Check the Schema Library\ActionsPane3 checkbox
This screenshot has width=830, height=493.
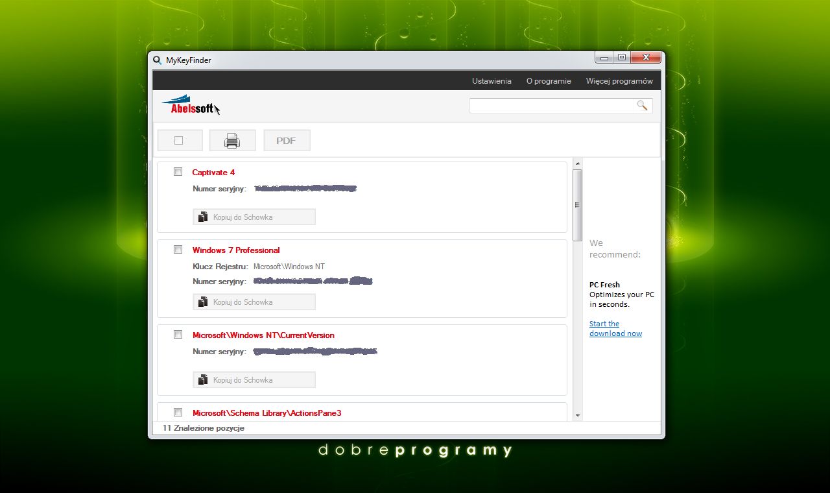click(x=178, y=412)
